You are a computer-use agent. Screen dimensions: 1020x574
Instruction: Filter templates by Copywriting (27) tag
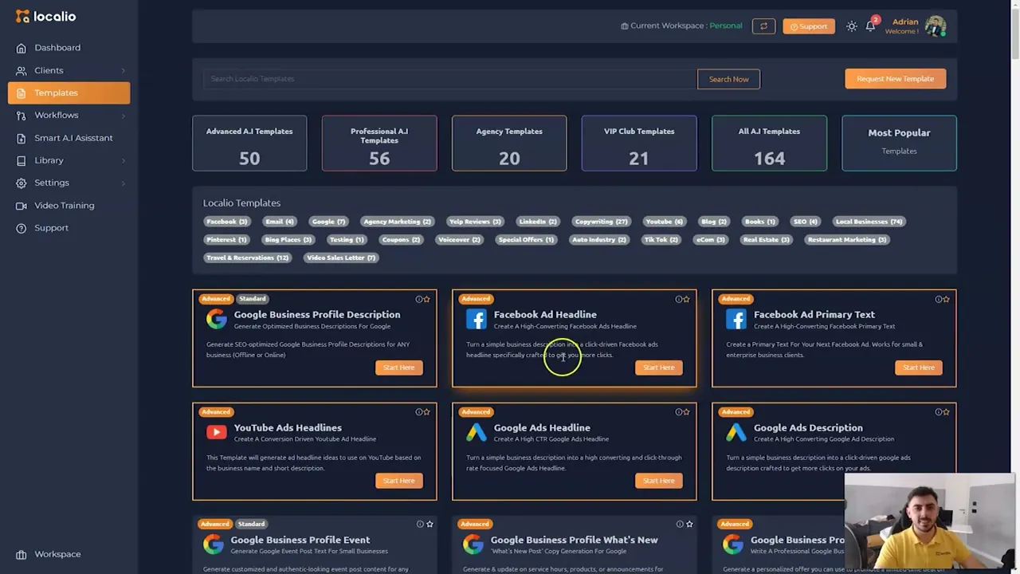tap(602, 222)
